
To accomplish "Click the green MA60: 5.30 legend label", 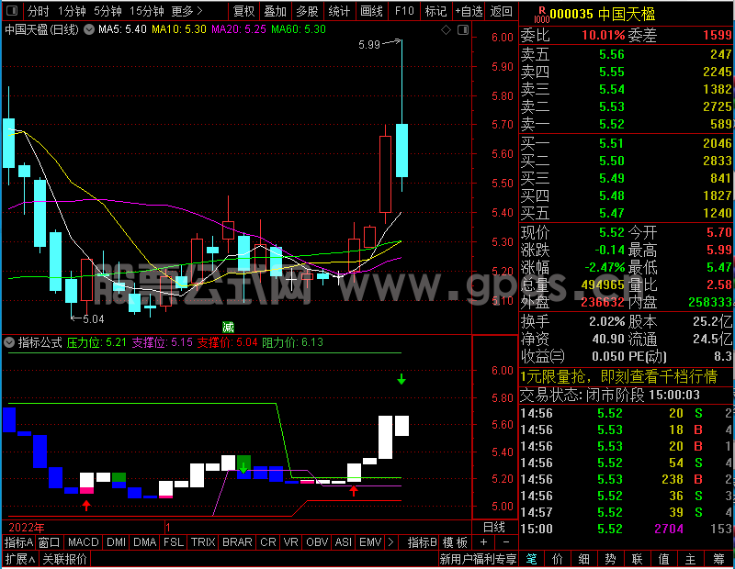I will tap(299, 29).
